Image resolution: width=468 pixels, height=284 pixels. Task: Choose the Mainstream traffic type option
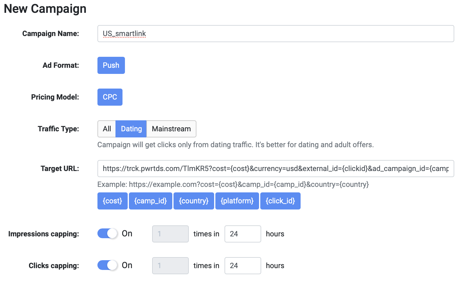point(171,129)
